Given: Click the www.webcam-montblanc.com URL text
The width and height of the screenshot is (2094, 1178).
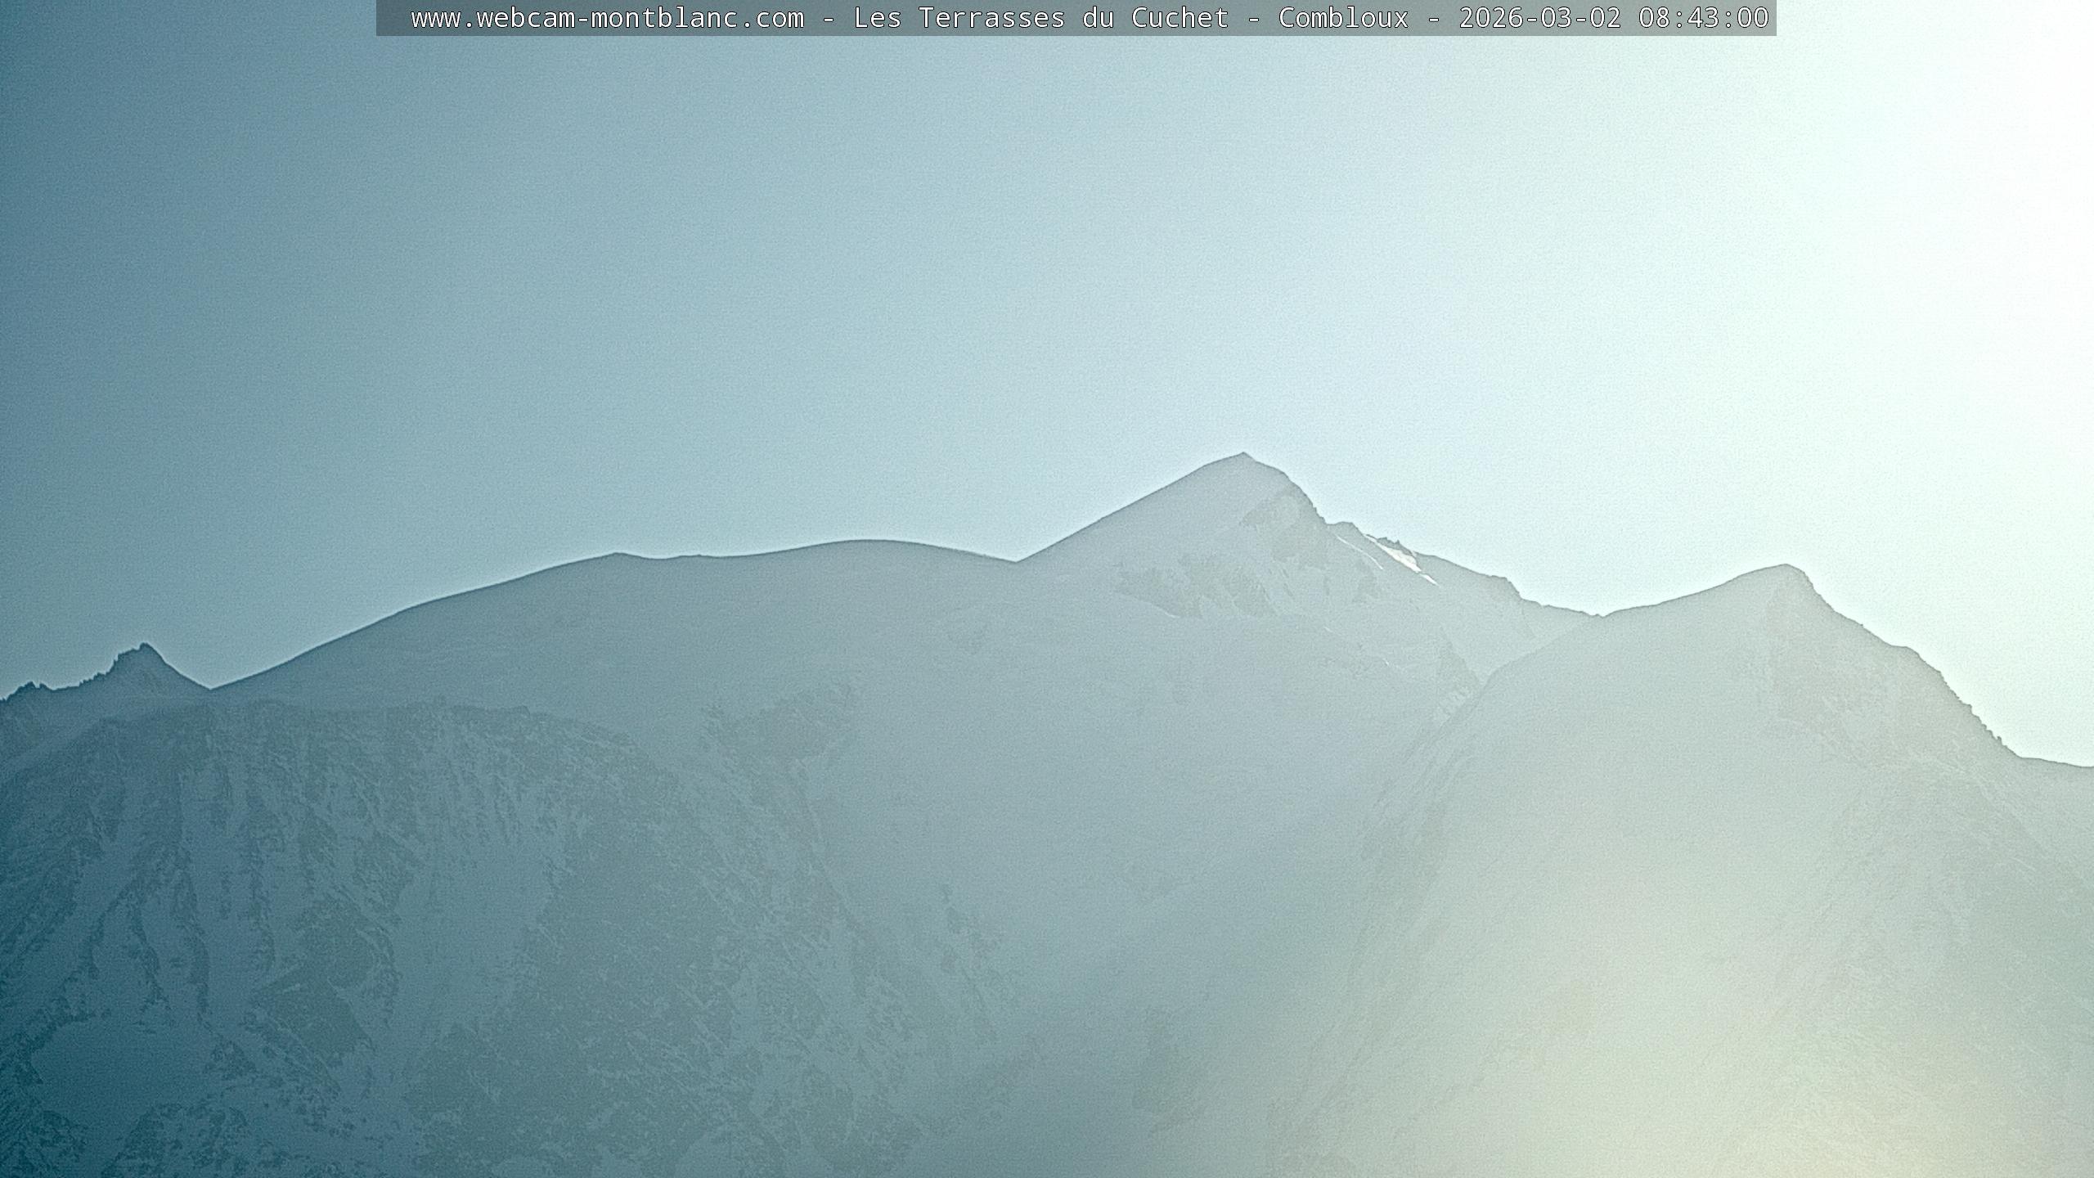Looking at the screenshot, I should tap(607, 18).
